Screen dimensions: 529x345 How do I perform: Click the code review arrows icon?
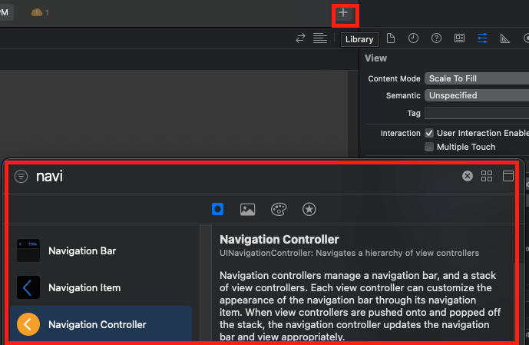coord(300,38)
